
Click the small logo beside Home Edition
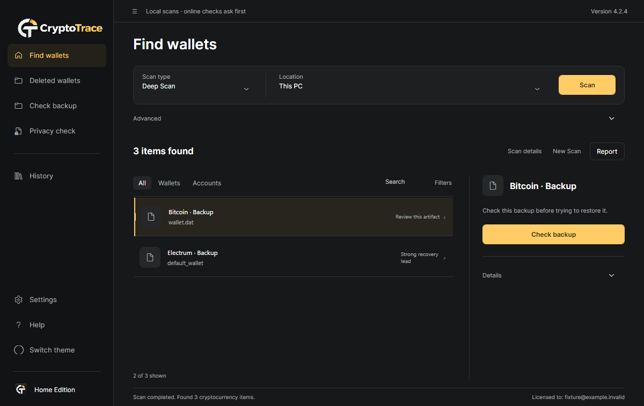(21, 389)
